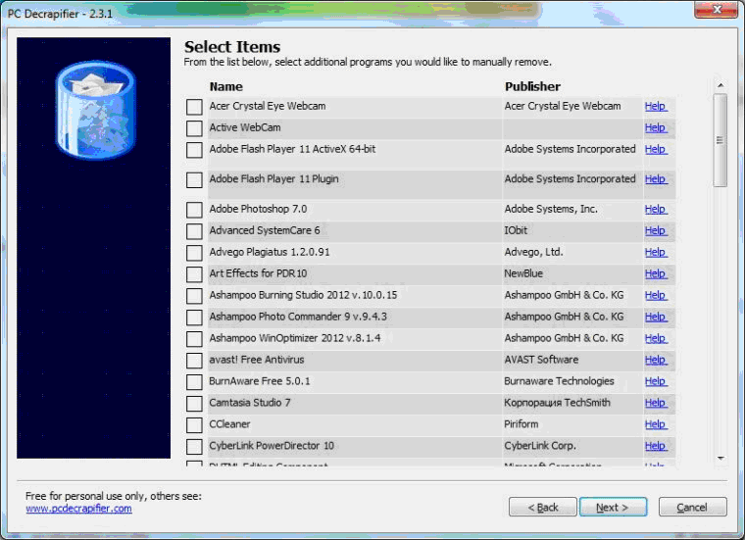Click the Advego, Ltd. publisher cell
Screen dimensions: 745x540
point(533,252)
